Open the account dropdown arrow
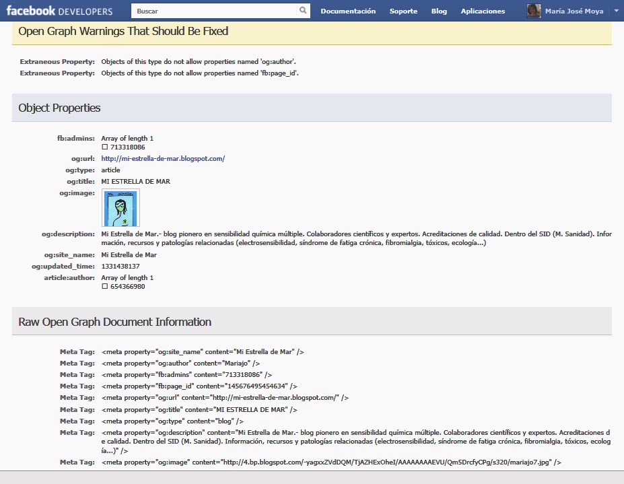624x484 pixels. tap(617, 11)
